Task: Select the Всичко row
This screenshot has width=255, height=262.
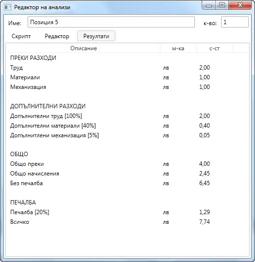Action: coord(127,222)
